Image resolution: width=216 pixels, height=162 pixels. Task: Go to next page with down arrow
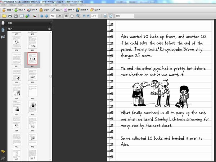[47, 16]
